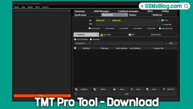Click the Erase eraser icon
This screenshot has width=193, height=109.
click(132, 89)
